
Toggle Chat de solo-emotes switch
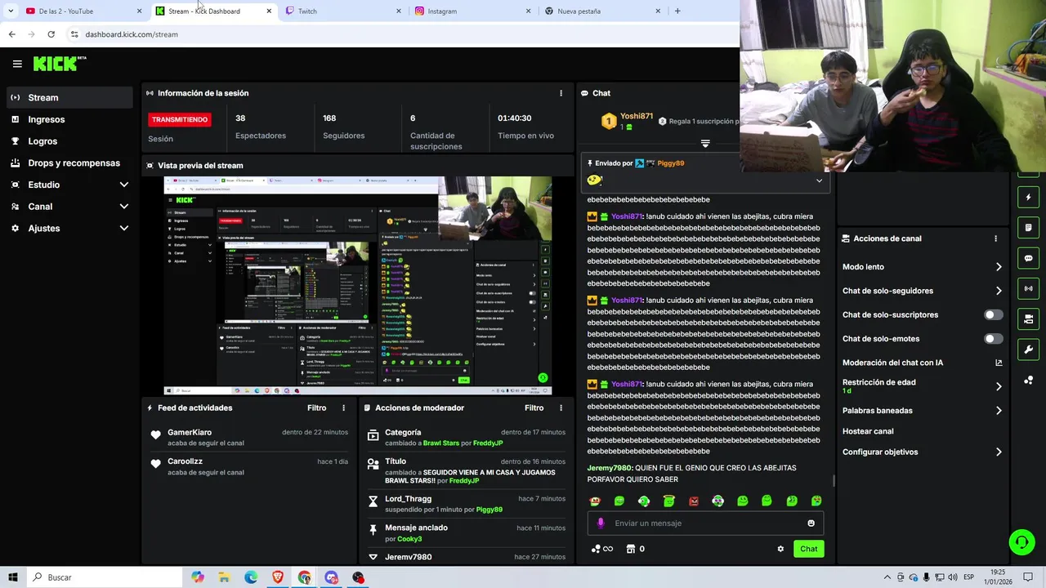993,339
